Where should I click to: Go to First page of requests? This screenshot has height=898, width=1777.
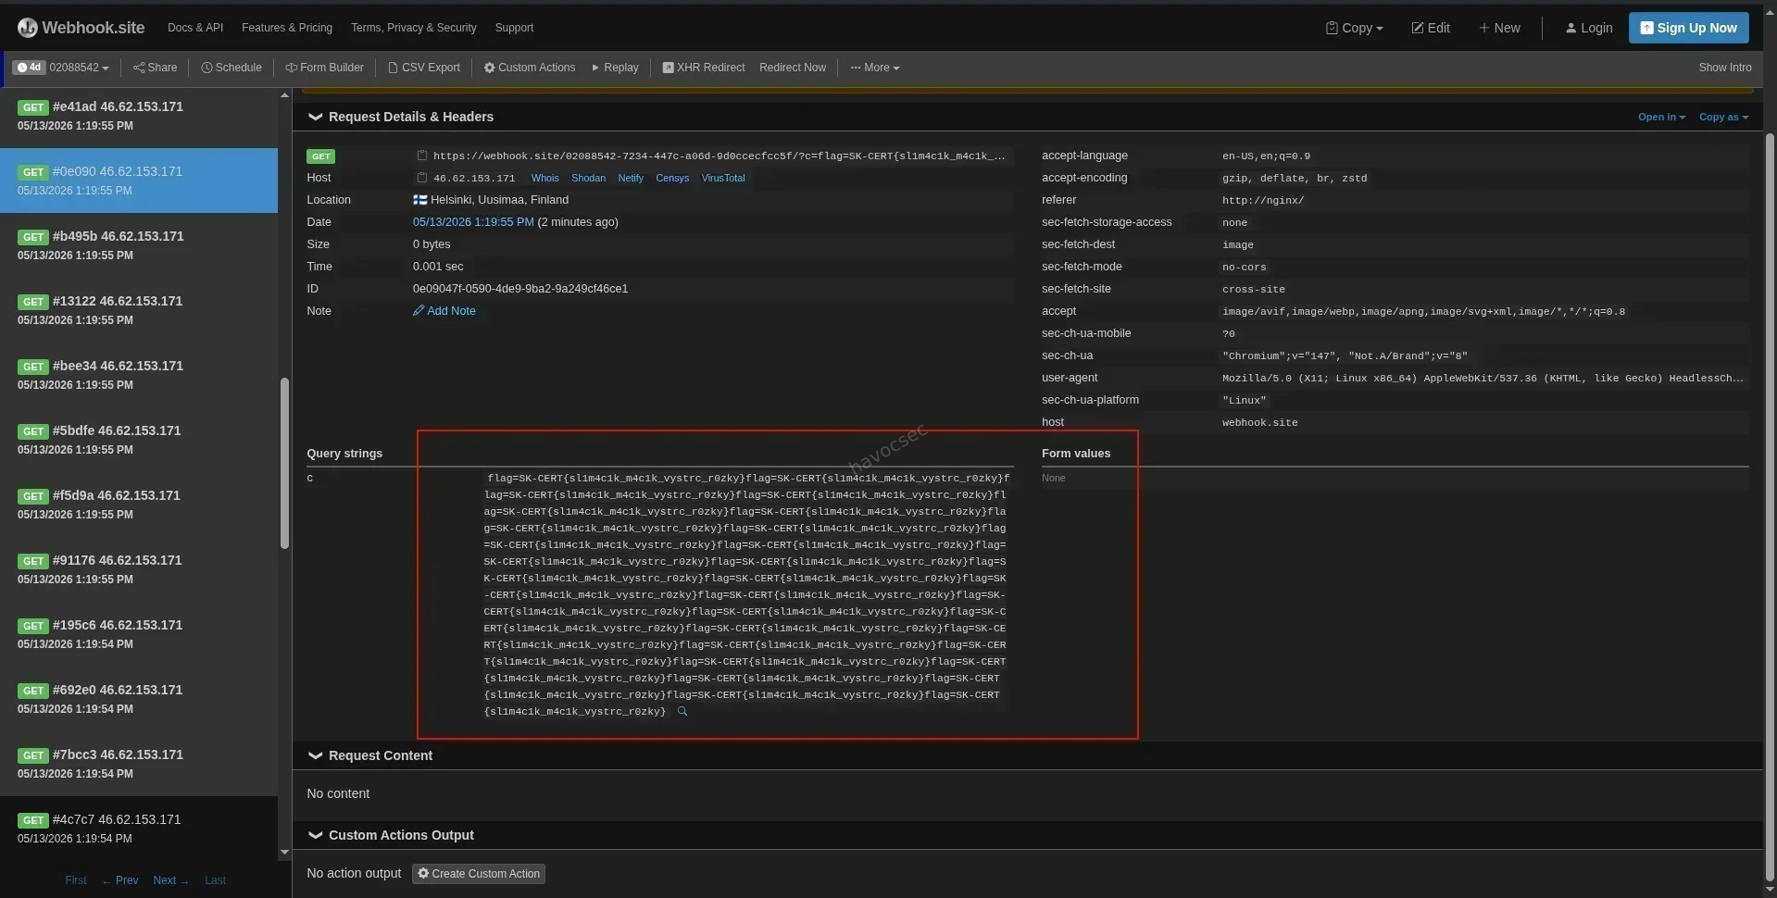(x=76, y=880)
